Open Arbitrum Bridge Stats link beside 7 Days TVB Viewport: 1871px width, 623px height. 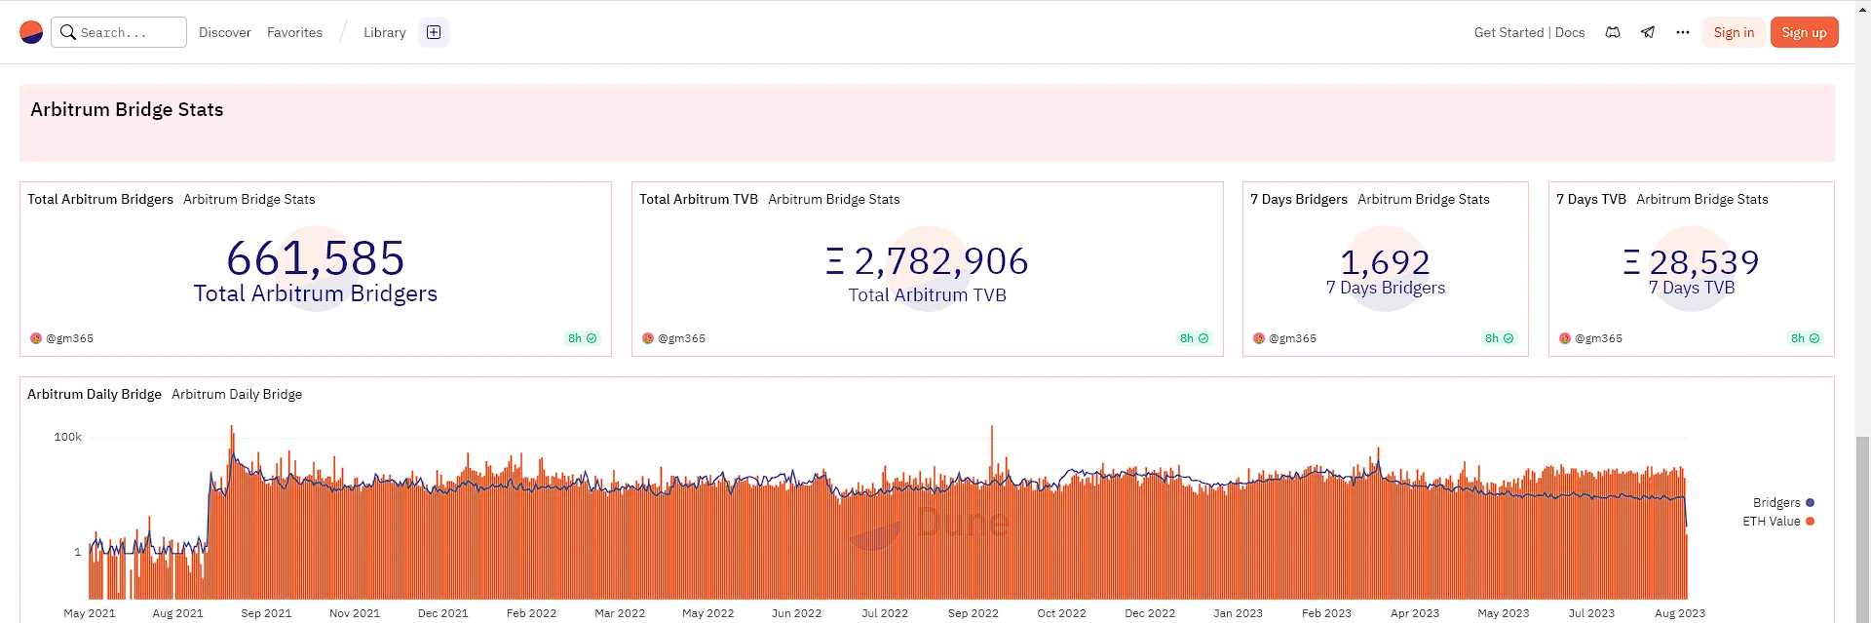tap(1702, 199)
